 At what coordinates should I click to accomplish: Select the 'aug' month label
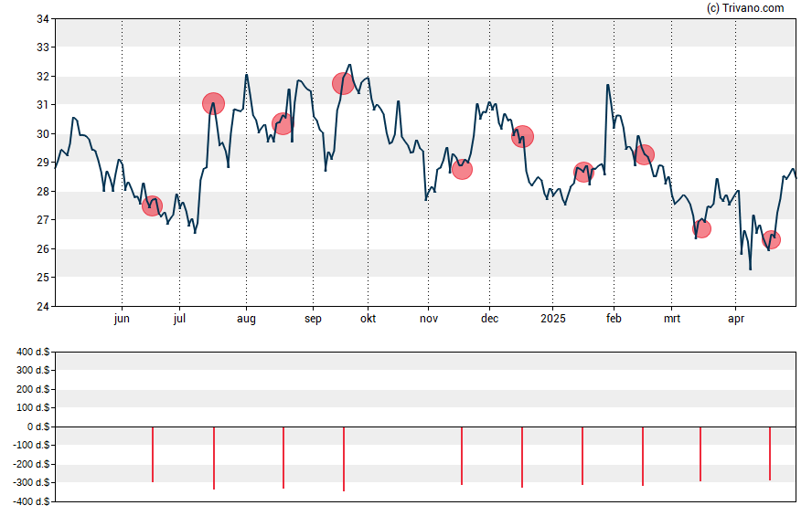point(247,319)
